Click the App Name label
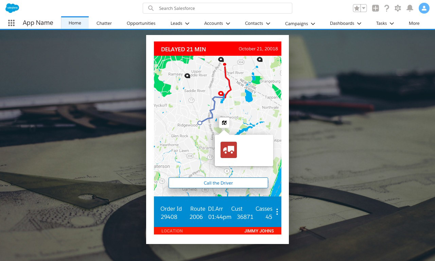The image size is (435, 261). tap(38, 23)
